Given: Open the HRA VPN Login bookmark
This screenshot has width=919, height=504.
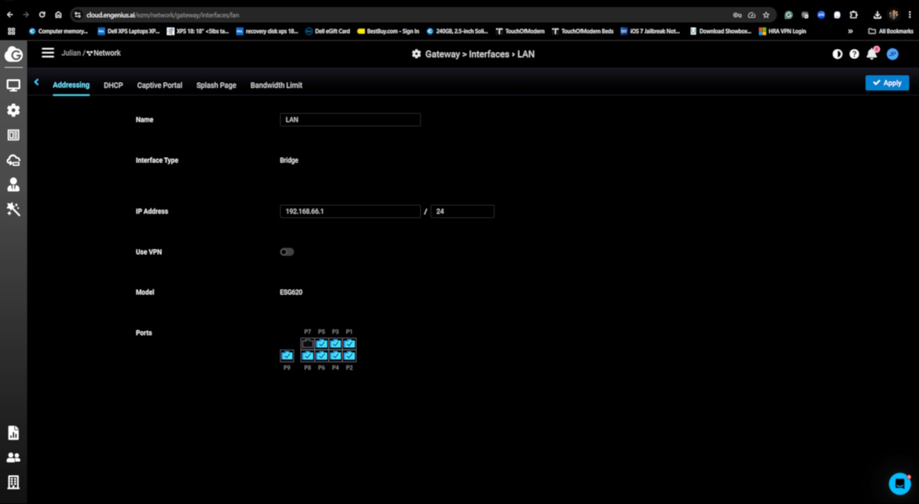Looking at the screenshot, I should click(782, 31).
